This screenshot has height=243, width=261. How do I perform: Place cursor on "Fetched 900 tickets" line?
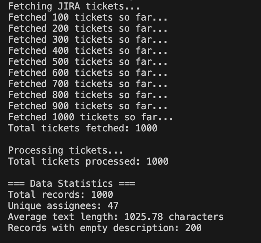click(88, 106)
